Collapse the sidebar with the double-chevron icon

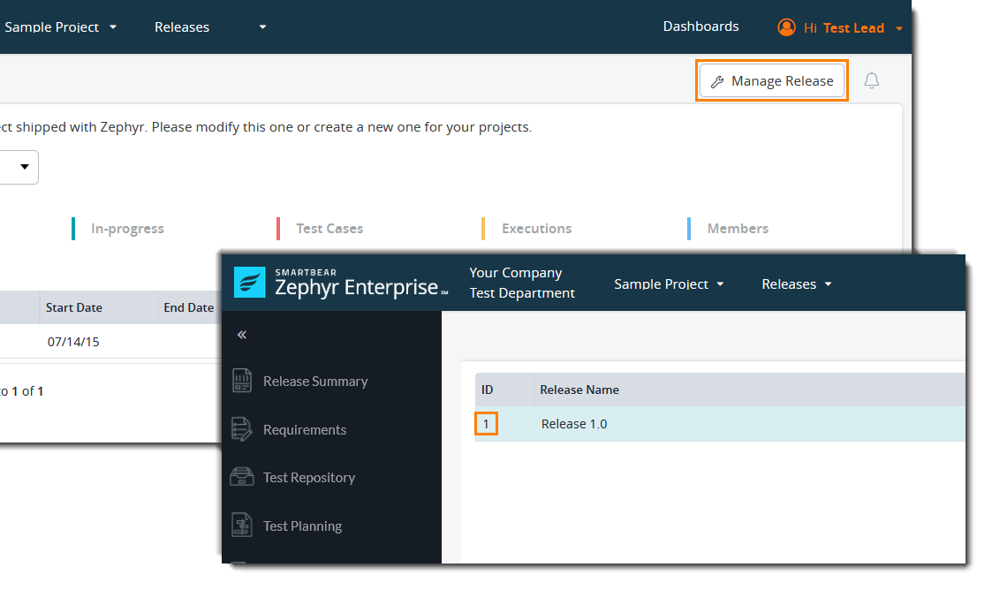click(x=242, y=335)
